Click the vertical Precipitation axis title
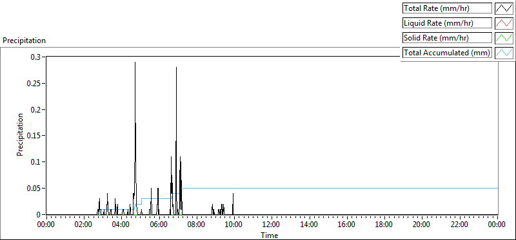This screenshot has height=240, width=516. coord(20,134)
